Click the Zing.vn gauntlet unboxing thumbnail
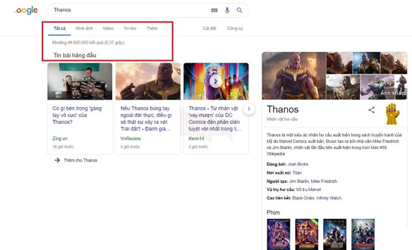 (80, 82)
